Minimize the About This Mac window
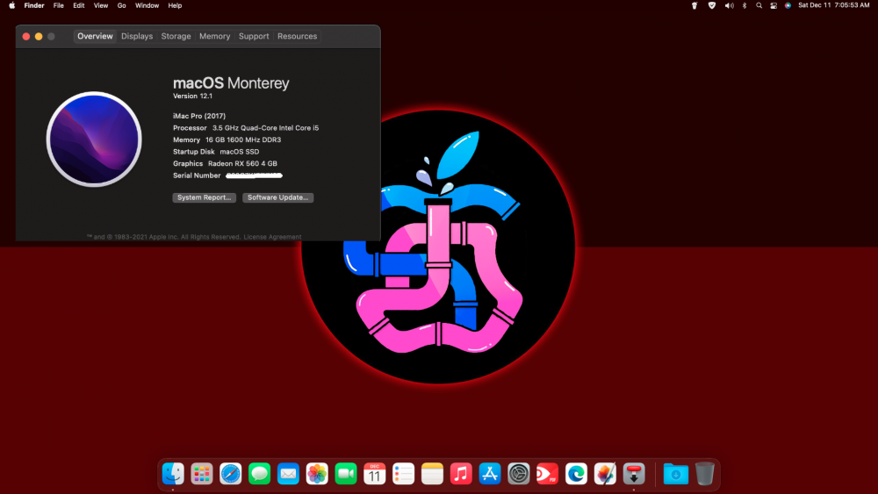878x494 pixels. click(x=39, y=36)
